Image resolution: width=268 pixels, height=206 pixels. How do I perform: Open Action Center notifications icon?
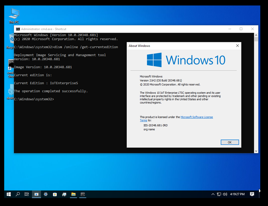click(252, 194)
